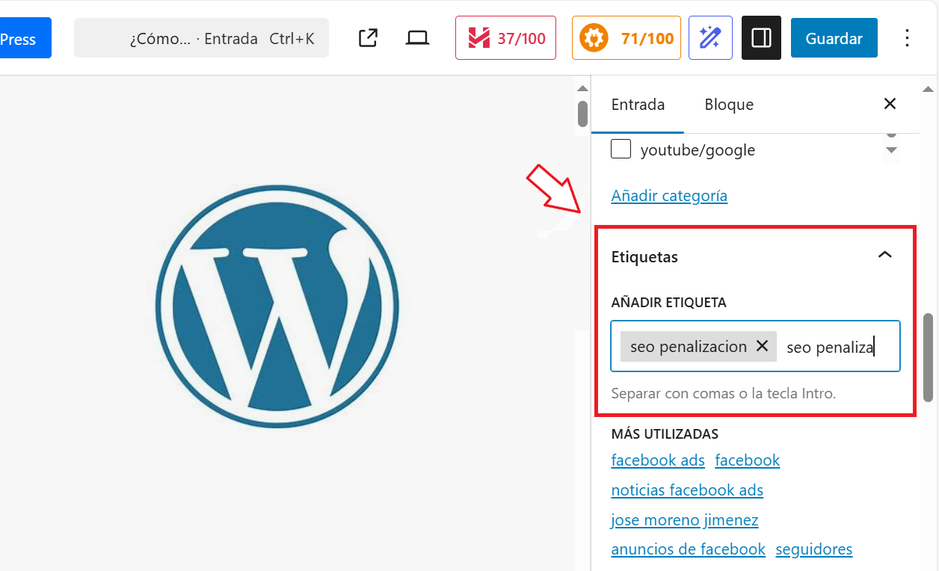Select the facebook ads tag link
Image resolution: width=939 pixels, height=571 pixels.
pos(658,460)
